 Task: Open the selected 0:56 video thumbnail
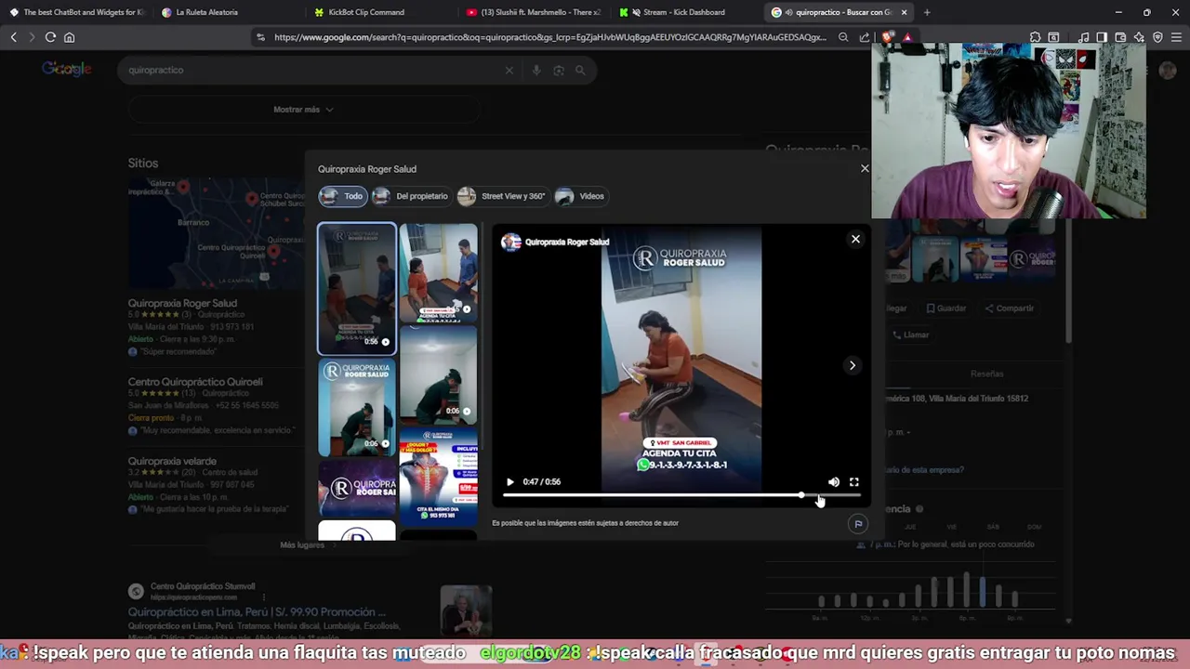tap(357, 289)
